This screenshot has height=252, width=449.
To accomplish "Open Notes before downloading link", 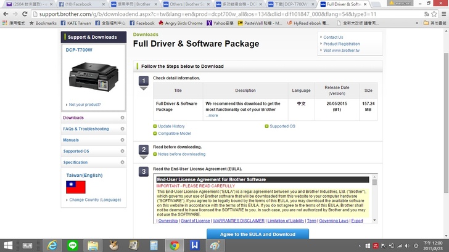I will [x=181, y=154].
